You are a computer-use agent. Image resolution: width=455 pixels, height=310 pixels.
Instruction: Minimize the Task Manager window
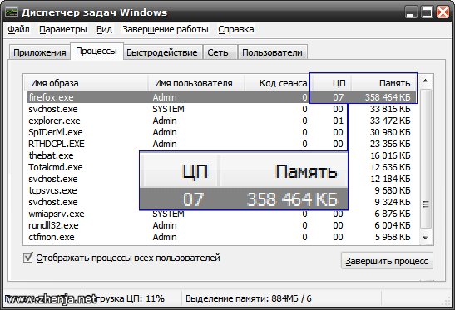pos(411,12)
